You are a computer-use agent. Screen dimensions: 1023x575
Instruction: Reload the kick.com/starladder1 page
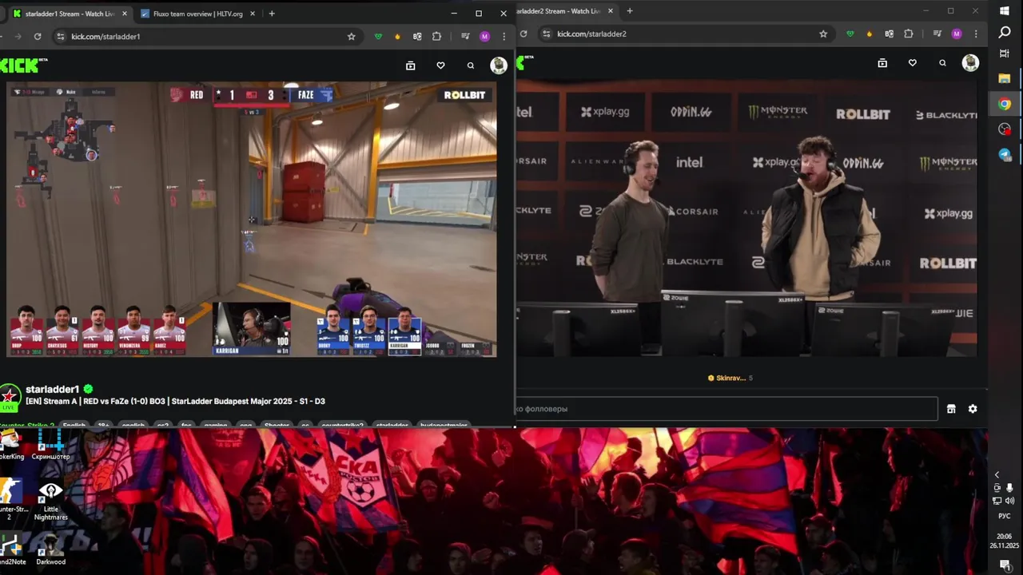click(x=38, y=36)
